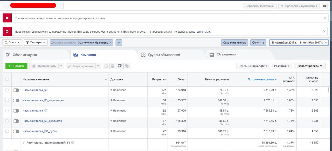332x151 pixels.
Task: Toggle on campaign Часы-зажигалка_РФ_дубль
Action: click(x=16, y=131)
